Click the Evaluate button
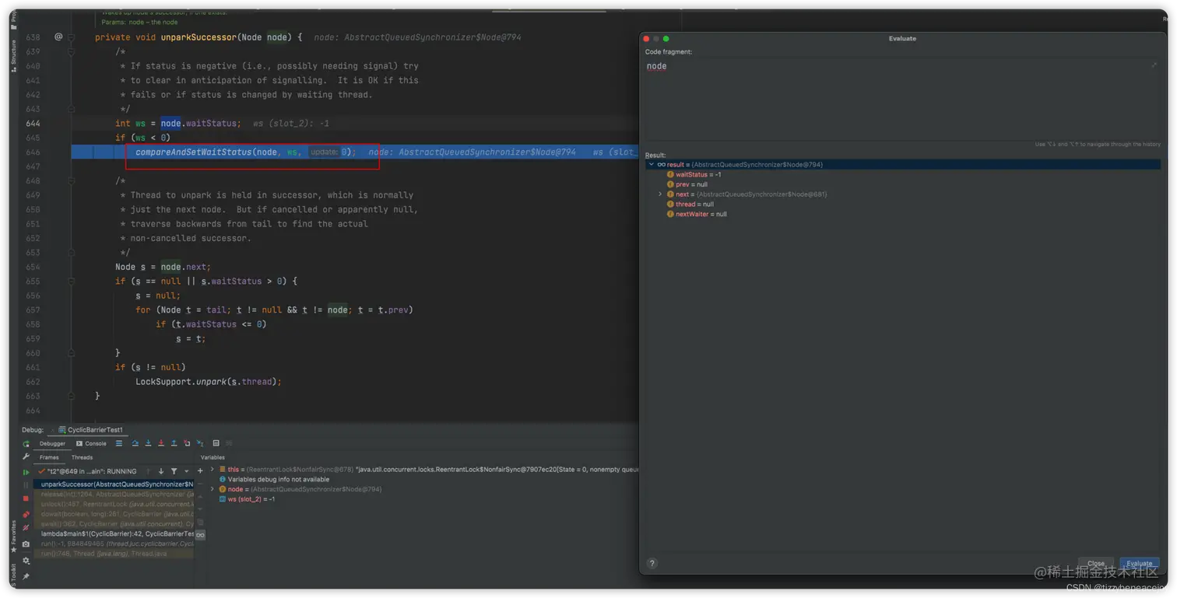This screenshot has height=598, width=1177. pyautogui.click(x=1139, y=564)
